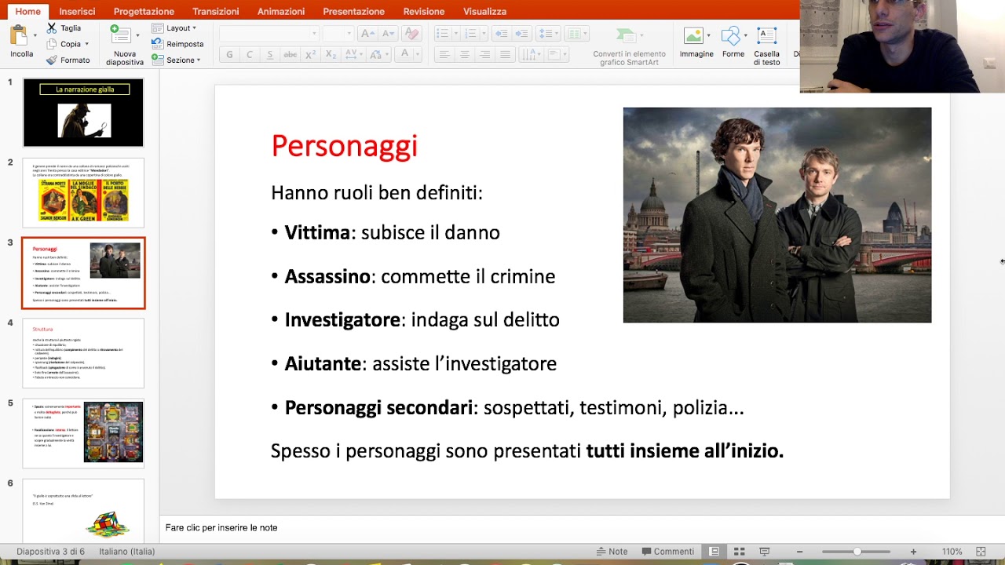
Task: Open the Progettazione tab
Action: (144, 11)
